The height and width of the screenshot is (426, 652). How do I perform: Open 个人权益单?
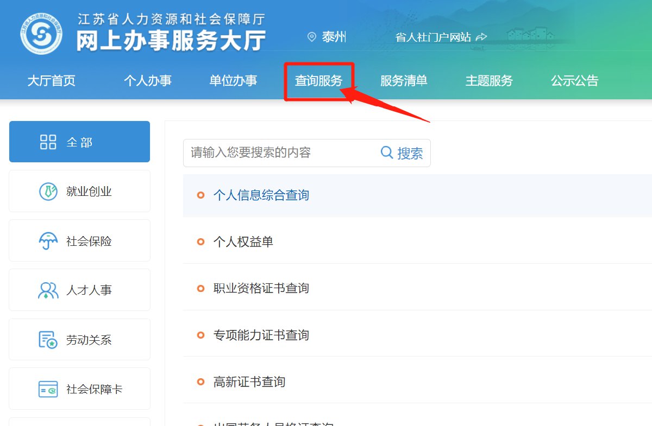[243, 241]
